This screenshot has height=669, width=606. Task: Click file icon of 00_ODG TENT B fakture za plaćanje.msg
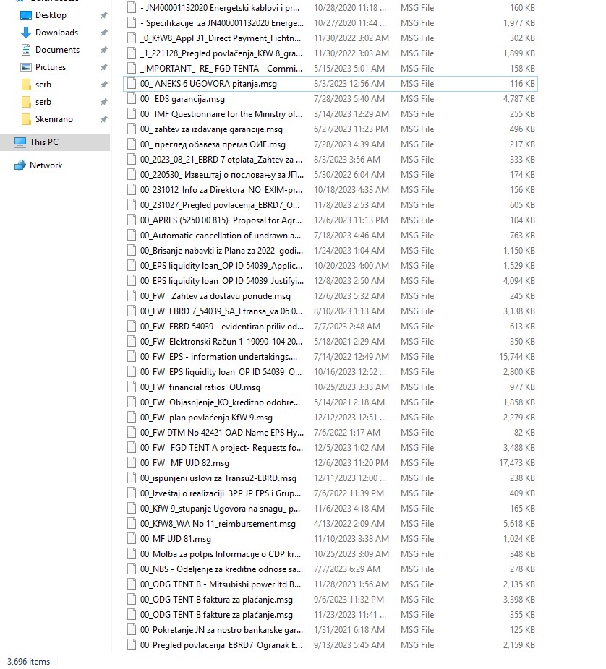[x=132, y=615]
